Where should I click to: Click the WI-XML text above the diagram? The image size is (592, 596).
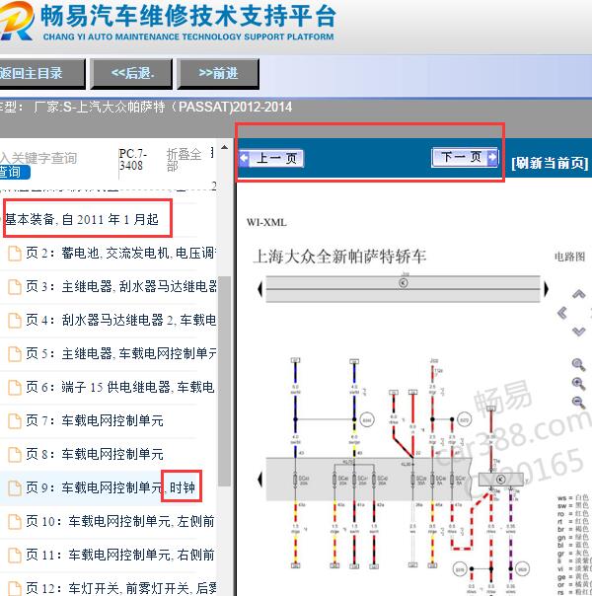[x=266, y=223]
